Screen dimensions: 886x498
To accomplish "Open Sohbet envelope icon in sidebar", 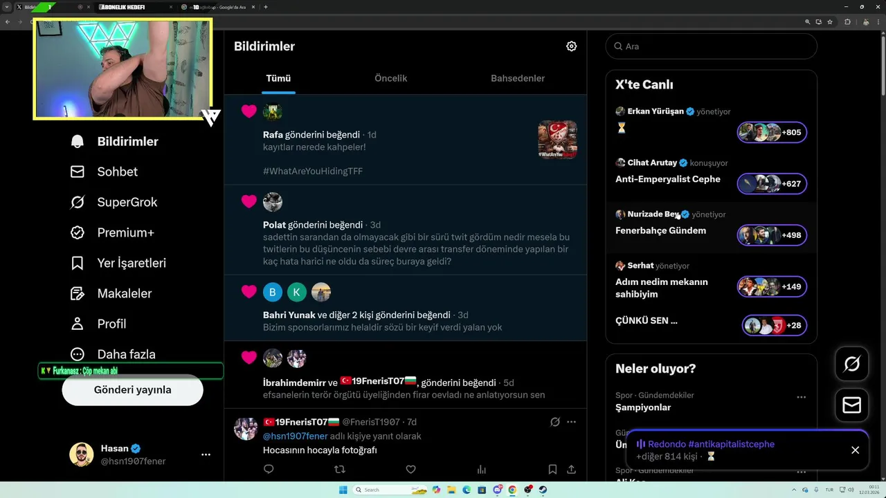I will [78, 172].
